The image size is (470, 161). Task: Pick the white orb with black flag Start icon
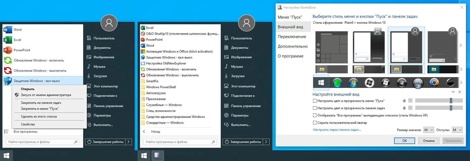(370, 83)
